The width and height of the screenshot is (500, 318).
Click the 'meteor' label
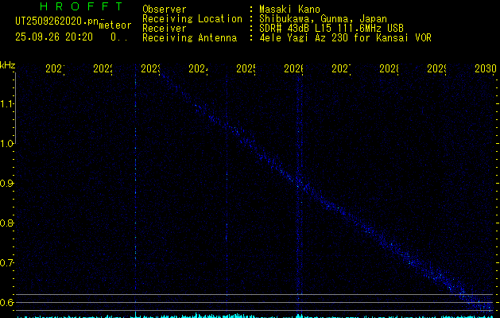pos(114,25)
